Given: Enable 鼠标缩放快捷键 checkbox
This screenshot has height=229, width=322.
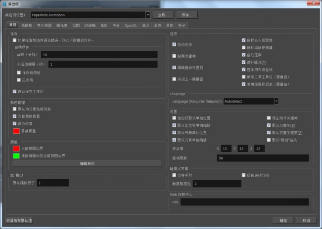Looking at the screenshot, I should [x=243, y=47].
